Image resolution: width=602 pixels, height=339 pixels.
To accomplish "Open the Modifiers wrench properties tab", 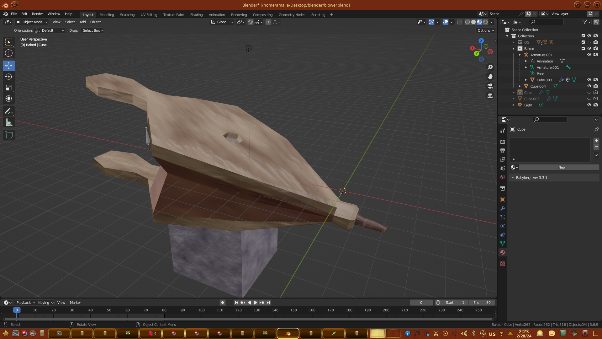I will (x=503, y=208).
